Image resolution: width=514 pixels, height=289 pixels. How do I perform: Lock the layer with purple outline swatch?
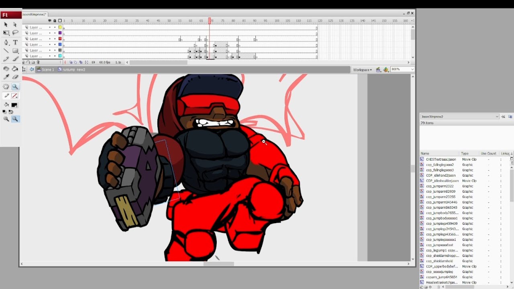55,33
